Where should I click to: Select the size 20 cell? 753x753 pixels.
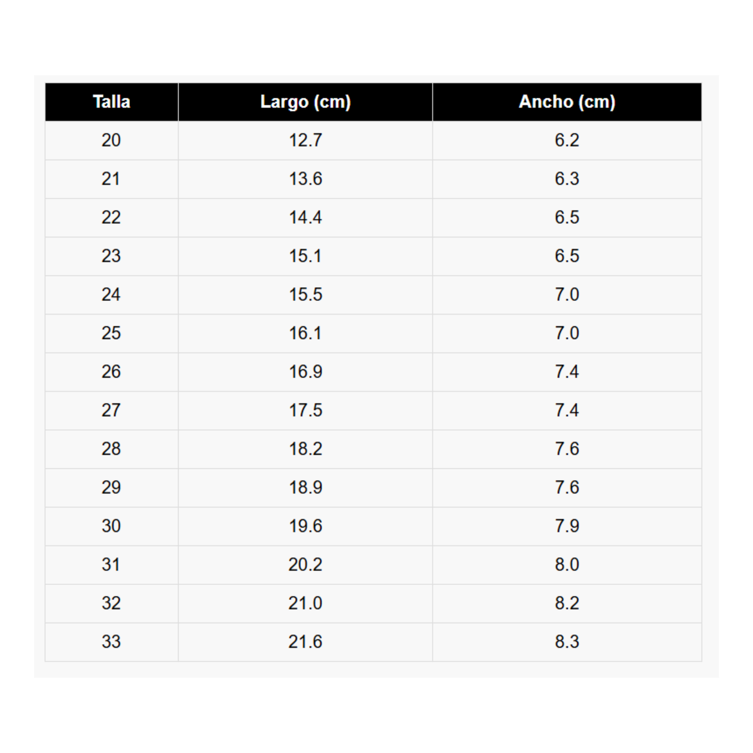tap(112, 141)
